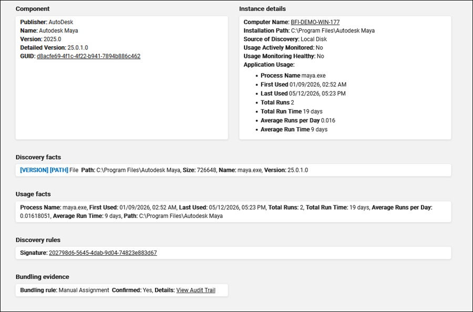The image size is (473, 312).
Task: Click Bundling rule: Manual Assignment text
Action: click(x=65, y=290)
